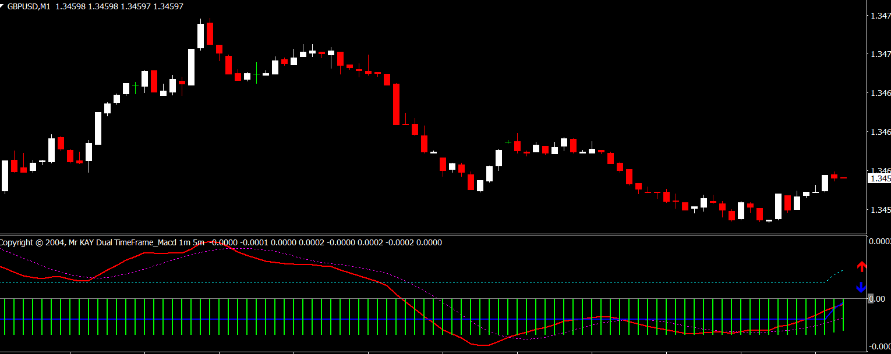
Task: Select the tallest white candle at the chart peak
Action: 201,36
